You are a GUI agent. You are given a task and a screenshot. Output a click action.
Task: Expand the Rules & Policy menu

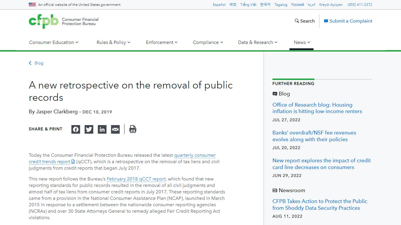pos(113,42)
